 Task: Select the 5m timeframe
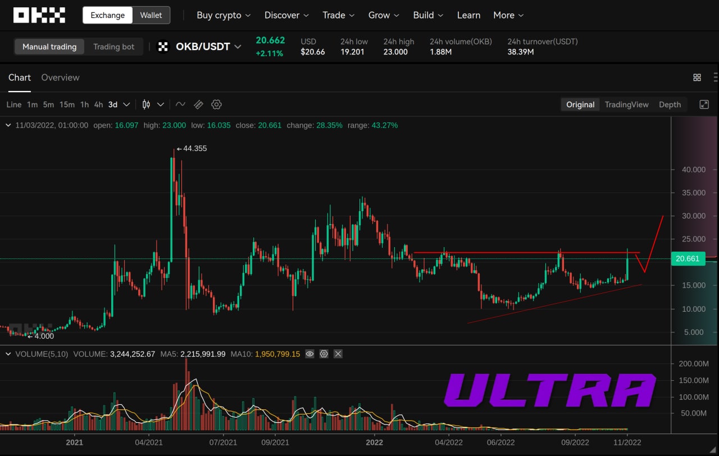[x=49, y=104]
